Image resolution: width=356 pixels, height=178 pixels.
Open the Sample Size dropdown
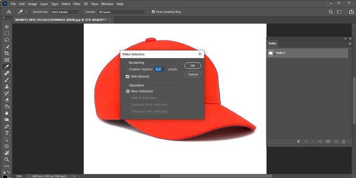(x=66, y=12)
